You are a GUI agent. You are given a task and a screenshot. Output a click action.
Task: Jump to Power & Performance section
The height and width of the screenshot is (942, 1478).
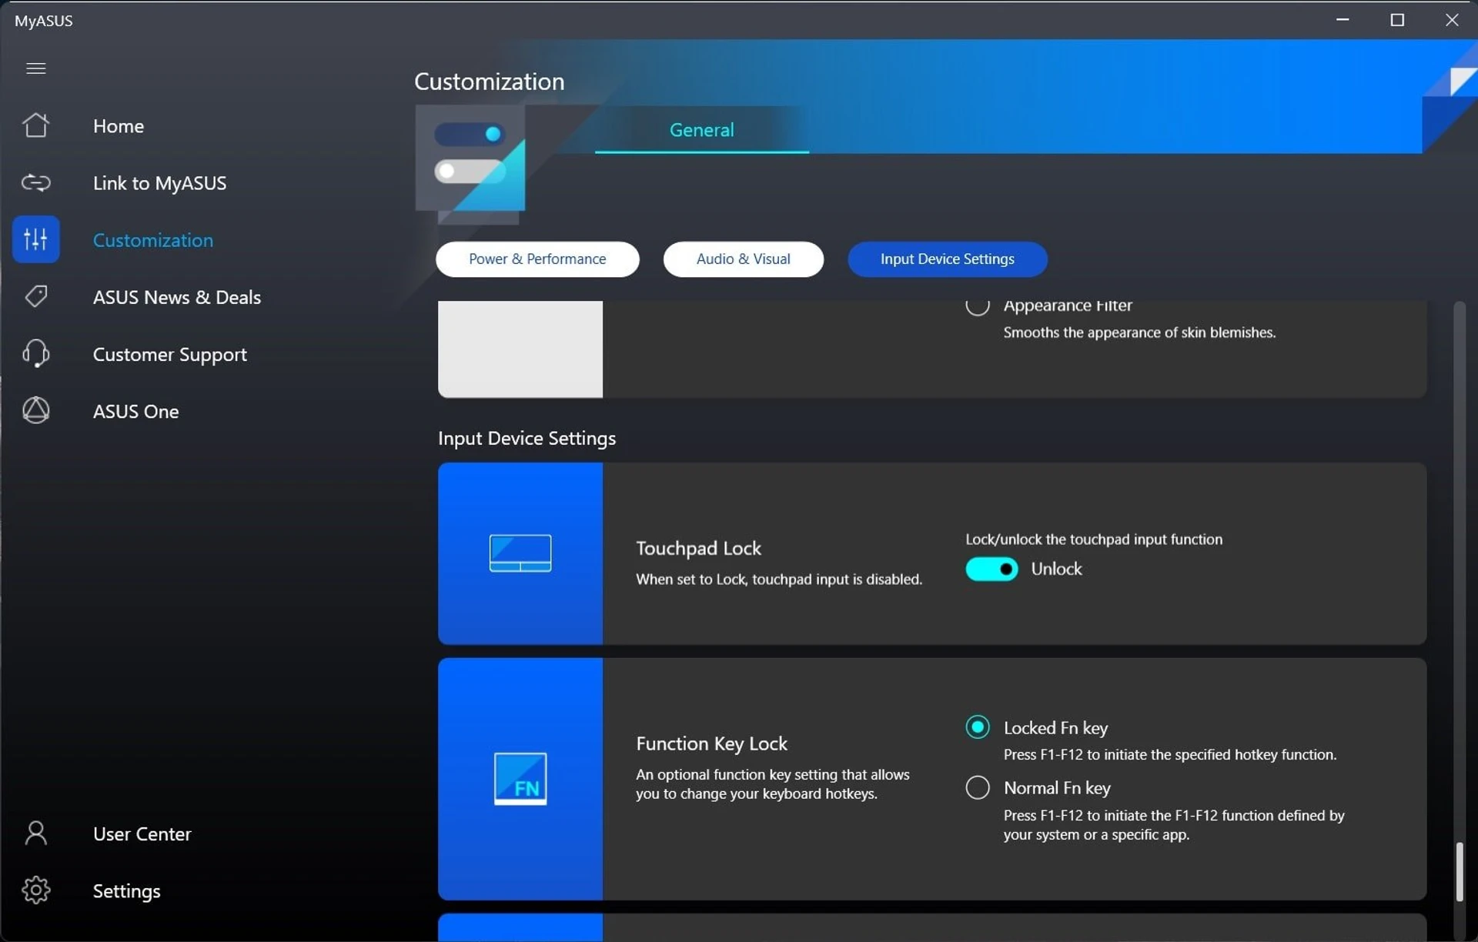[x=537, y=259]
